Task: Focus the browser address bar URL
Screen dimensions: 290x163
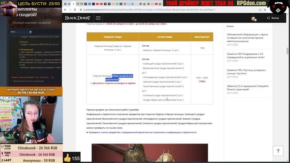Action: [x=149, y=10]
